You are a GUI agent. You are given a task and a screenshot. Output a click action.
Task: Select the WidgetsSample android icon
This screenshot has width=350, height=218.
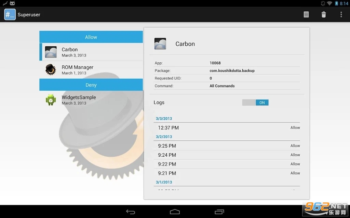pos(51,100)
